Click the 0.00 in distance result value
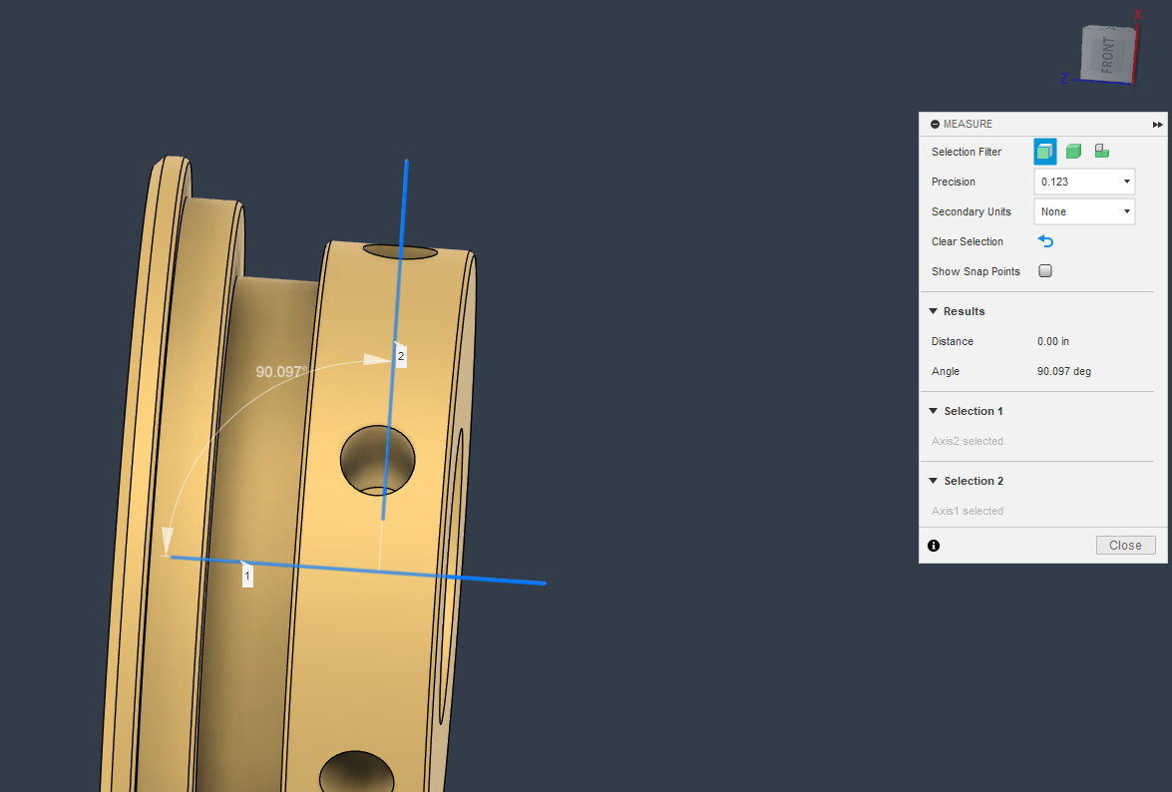Screen dimensions: 1172x792 tap(1053, 341)
